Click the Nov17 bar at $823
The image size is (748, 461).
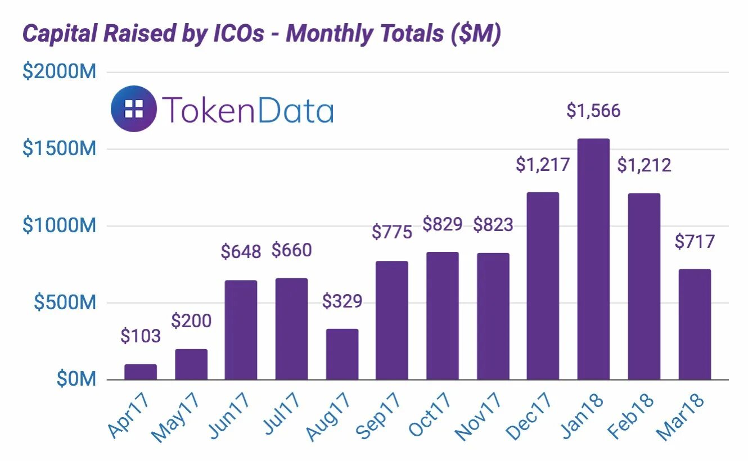click(x=493, y=317)
